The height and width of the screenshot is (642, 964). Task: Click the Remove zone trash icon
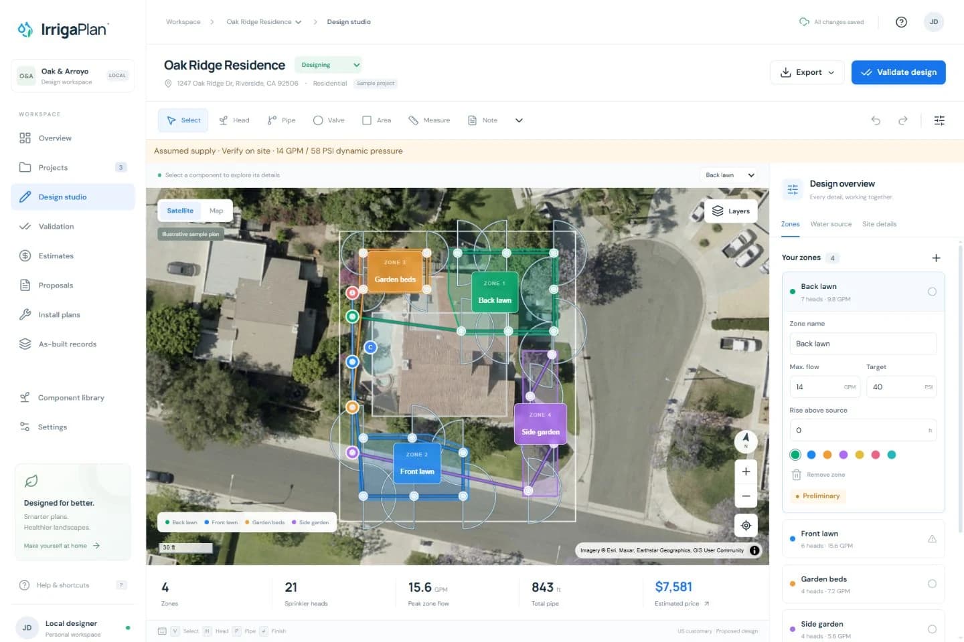tap(797, 475)
